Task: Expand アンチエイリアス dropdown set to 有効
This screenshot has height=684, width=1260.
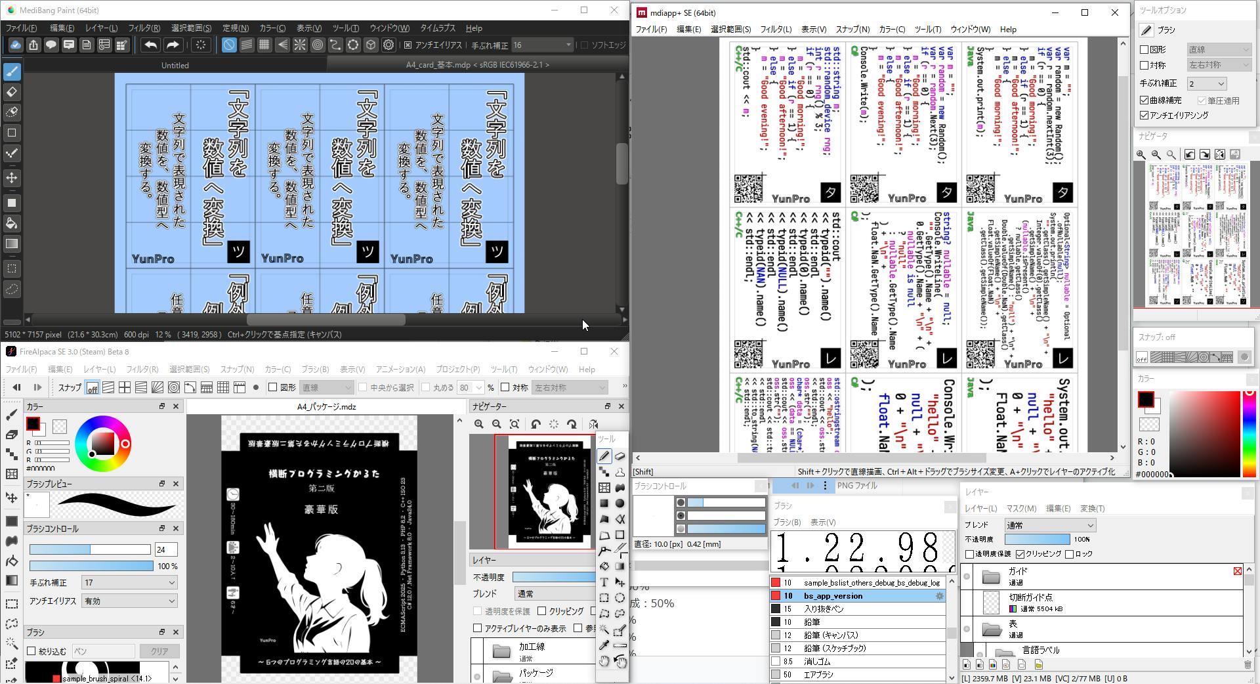Action: (129, 601)
